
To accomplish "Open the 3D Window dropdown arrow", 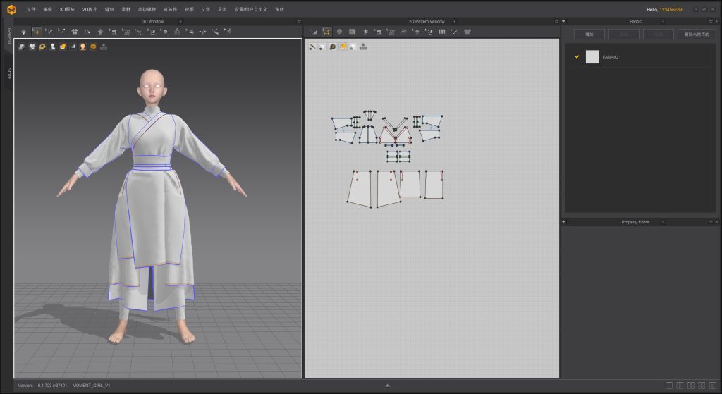I will coord(180,22).
